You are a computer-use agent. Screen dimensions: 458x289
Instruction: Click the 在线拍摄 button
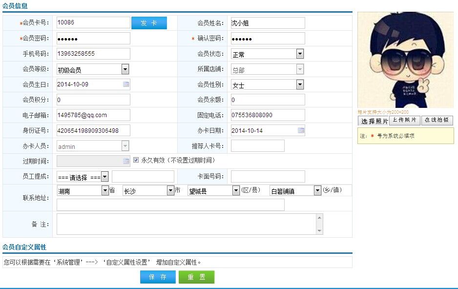point(437,120)
